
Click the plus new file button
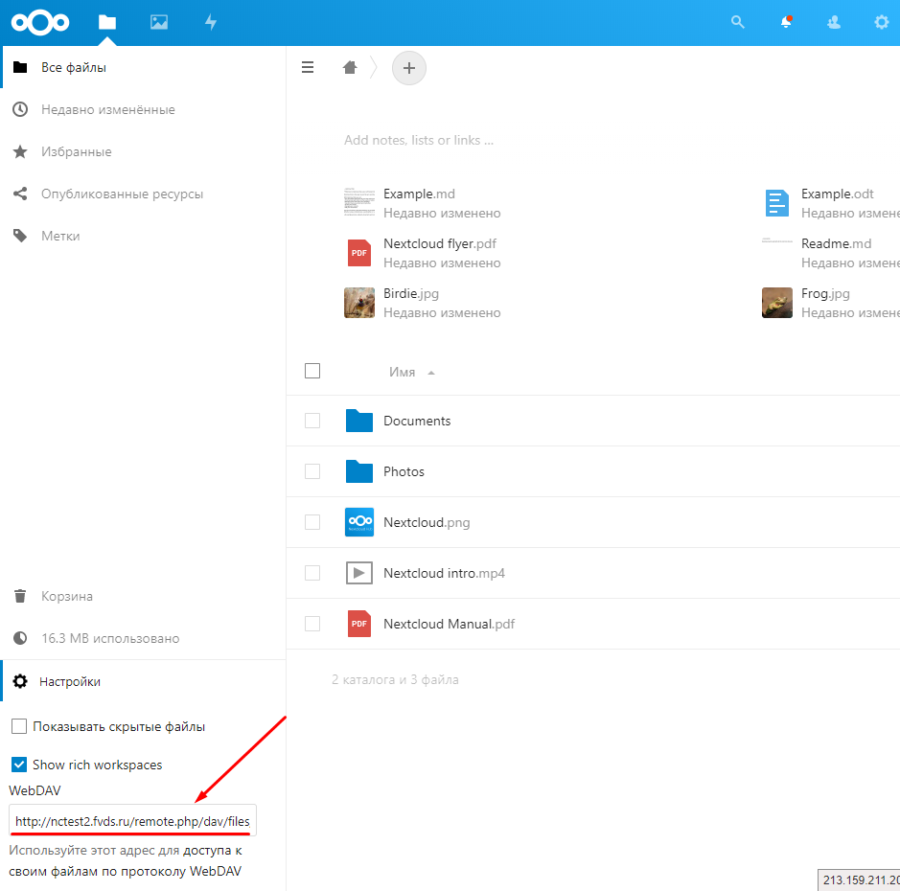point(408,68)
